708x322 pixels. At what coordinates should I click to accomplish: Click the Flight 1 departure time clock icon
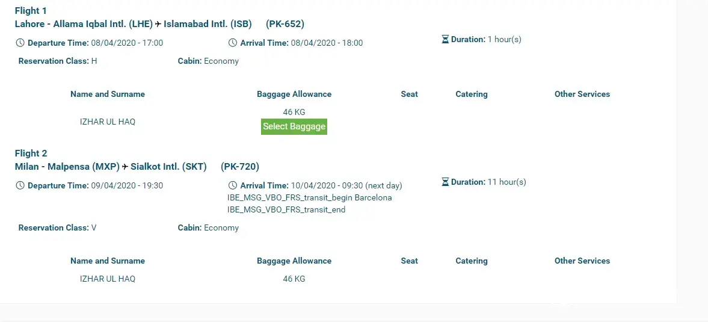click(x=20, y=43)
